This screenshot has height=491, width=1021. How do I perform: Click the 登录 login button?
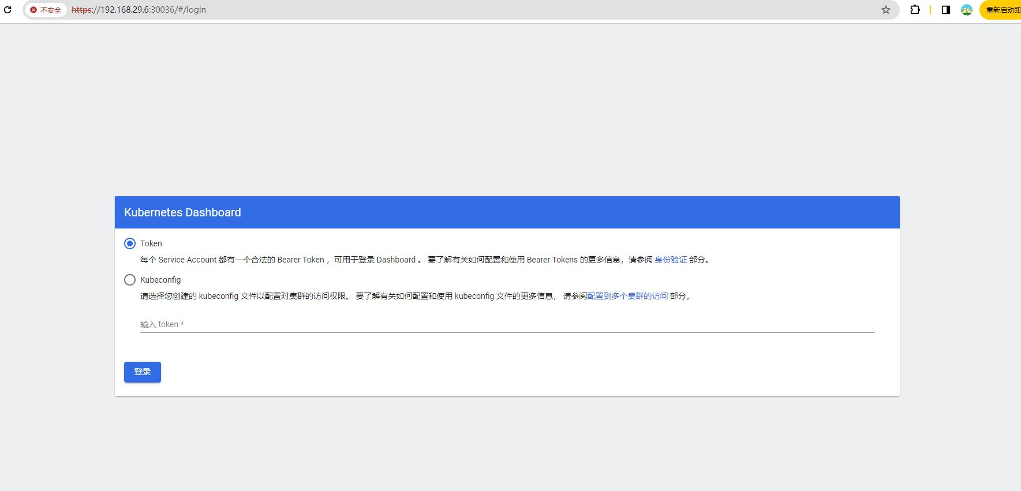click(x=143, y=372)
